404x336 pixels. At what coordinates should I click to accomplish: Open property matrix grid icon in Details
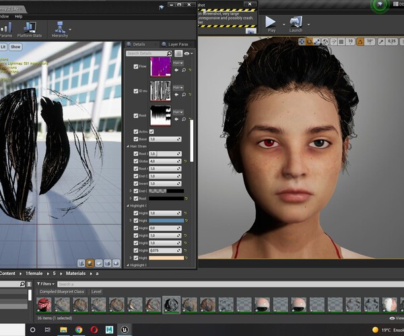(178, 54)
